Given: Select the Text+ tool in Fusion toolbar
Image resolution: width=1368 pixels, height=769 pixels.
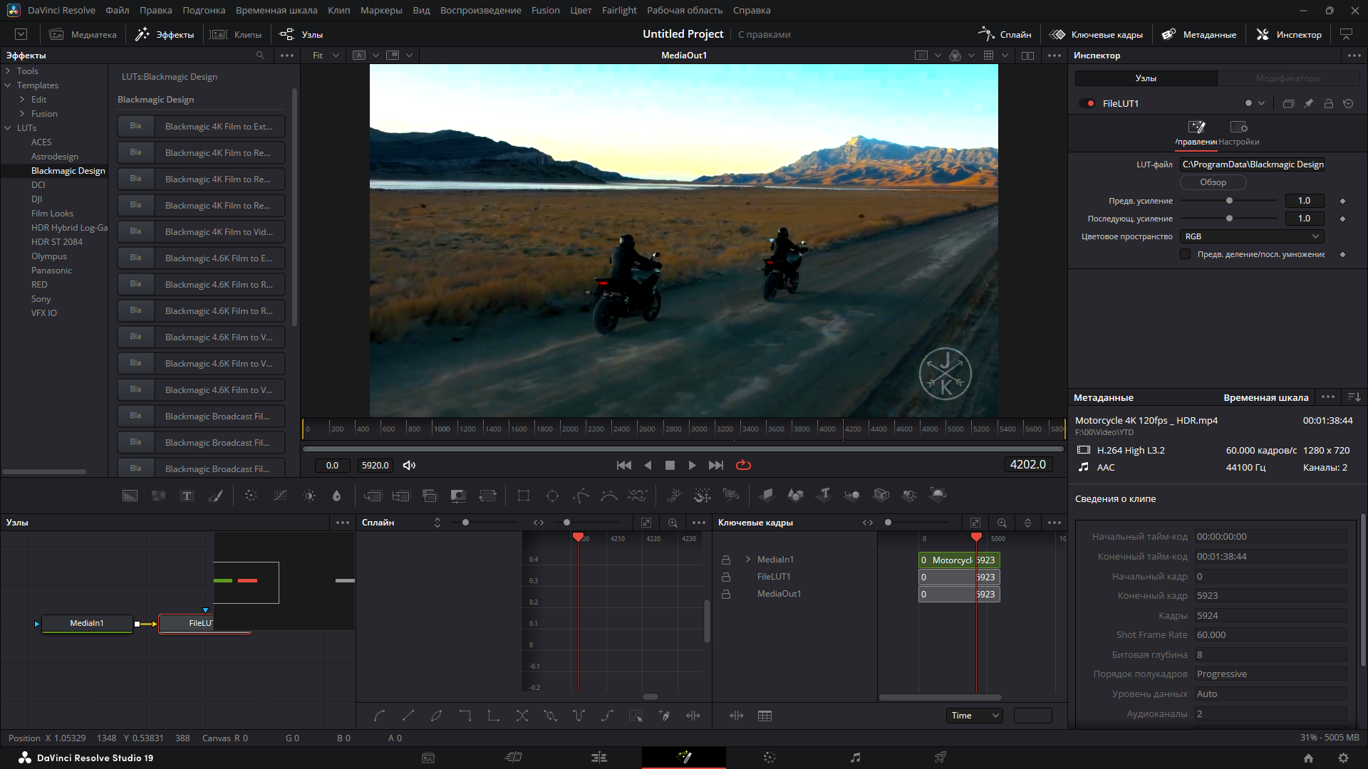Looking at the screenshot, I should 187,496.
